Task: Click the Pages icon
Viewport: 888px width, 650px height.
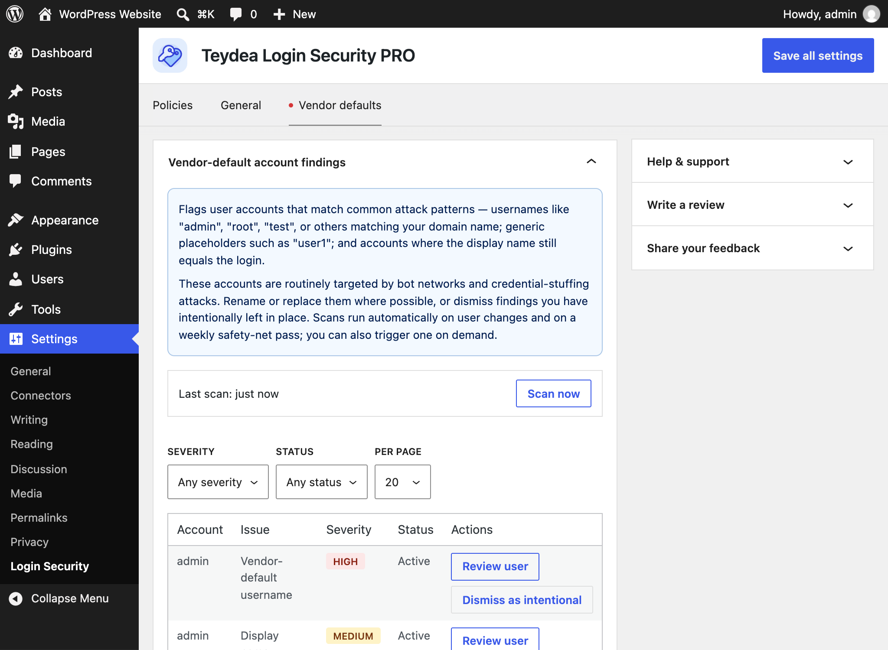Action: coord(16,152)
